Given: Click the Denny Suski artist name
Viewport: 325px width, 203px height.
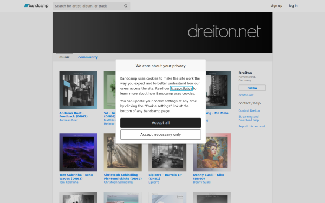Looking at the screenshot, I should coord(201,182).
